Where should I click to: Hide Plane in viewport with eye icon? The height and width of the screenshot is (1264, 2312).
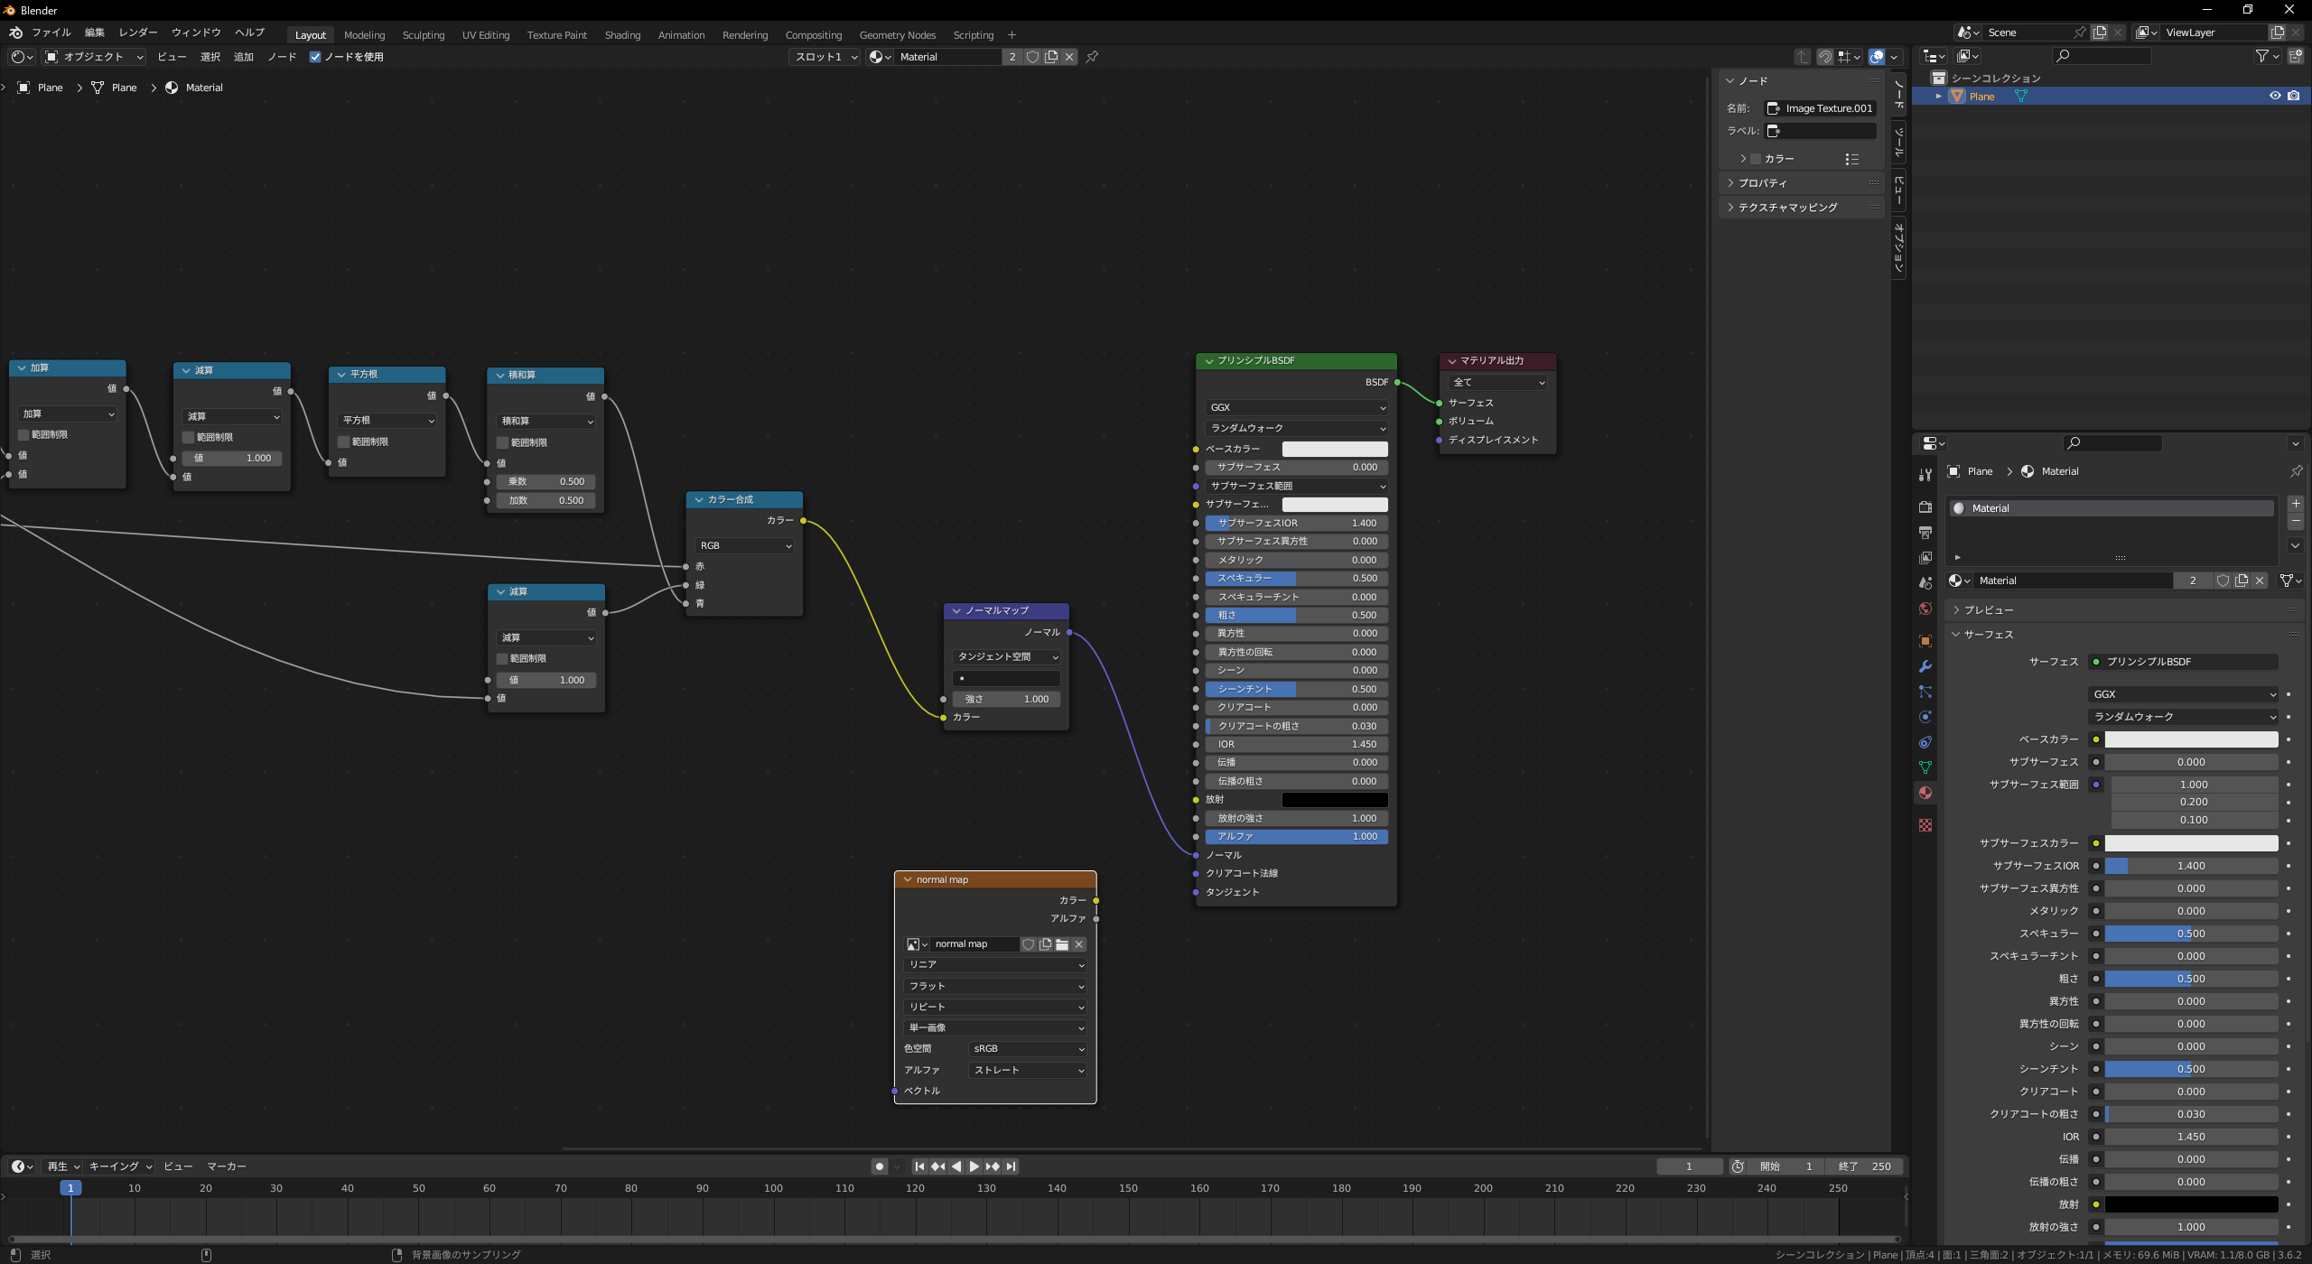pyautogui.click(x=2275, y=96)
